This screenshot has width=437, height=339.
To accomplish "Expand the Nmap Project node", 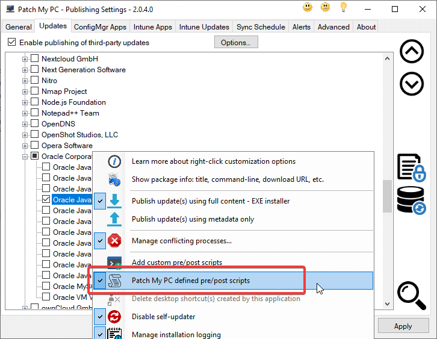I will click(x=25, y=92).
